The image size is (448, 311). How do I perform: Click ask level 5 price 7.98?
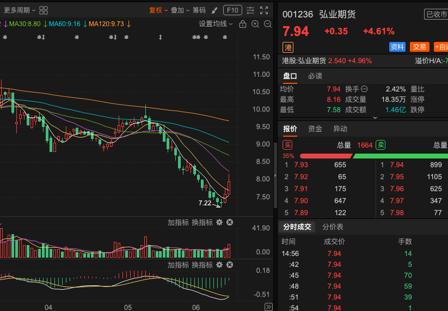click(397, 213)
